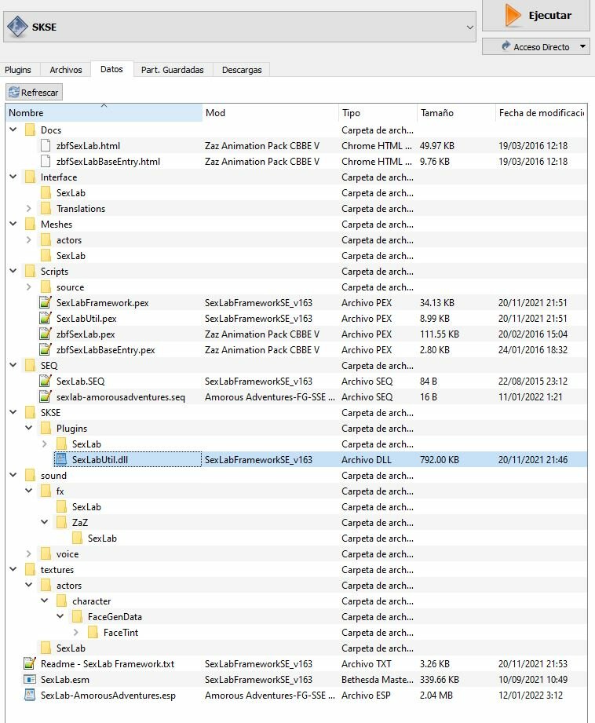
Task: Click the textures folder icon
Action: 30,569
